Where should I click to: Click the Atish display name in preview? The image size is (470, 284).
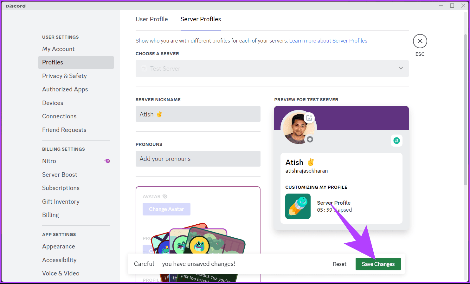(x=294, y=162)
